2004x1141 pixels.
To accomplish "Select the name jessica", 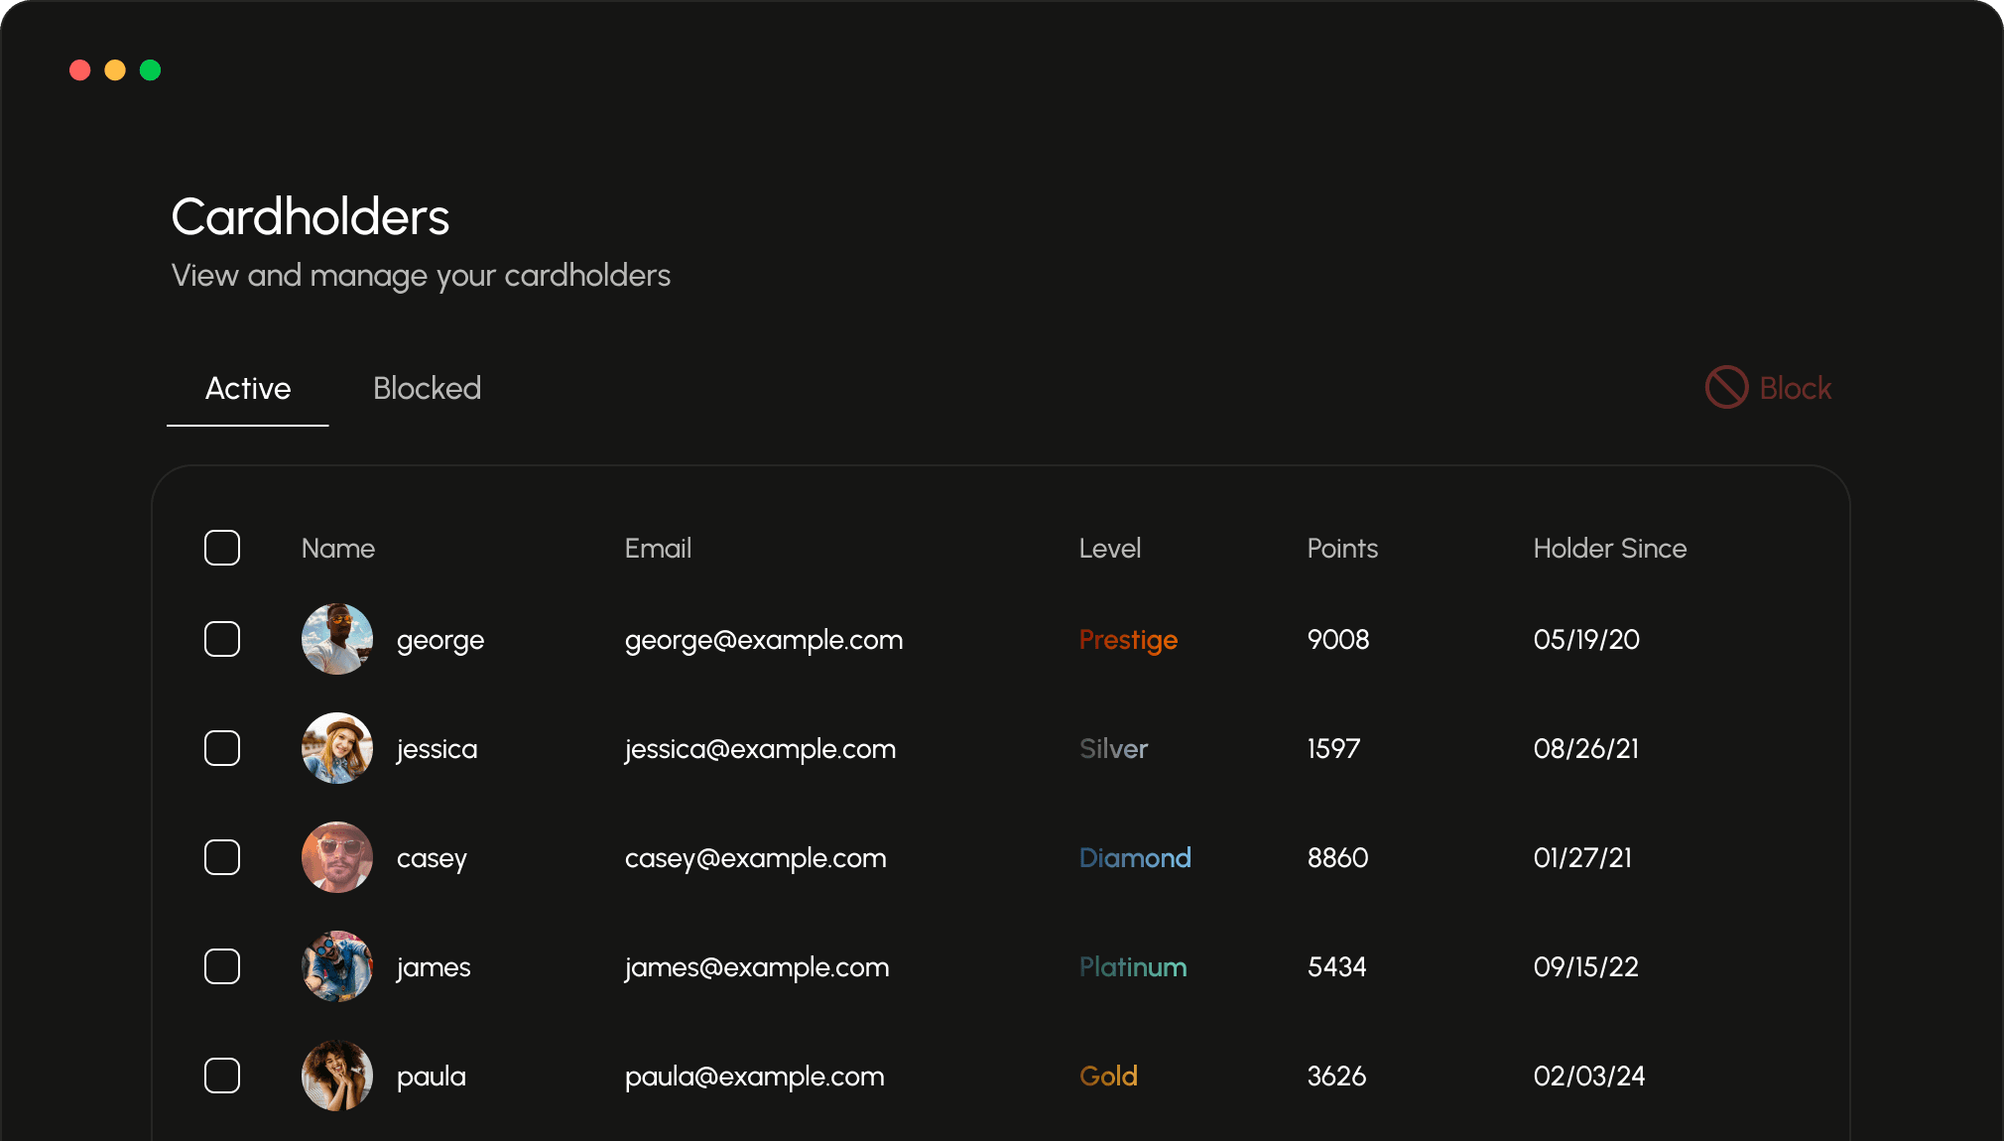I will click(438, 750).
